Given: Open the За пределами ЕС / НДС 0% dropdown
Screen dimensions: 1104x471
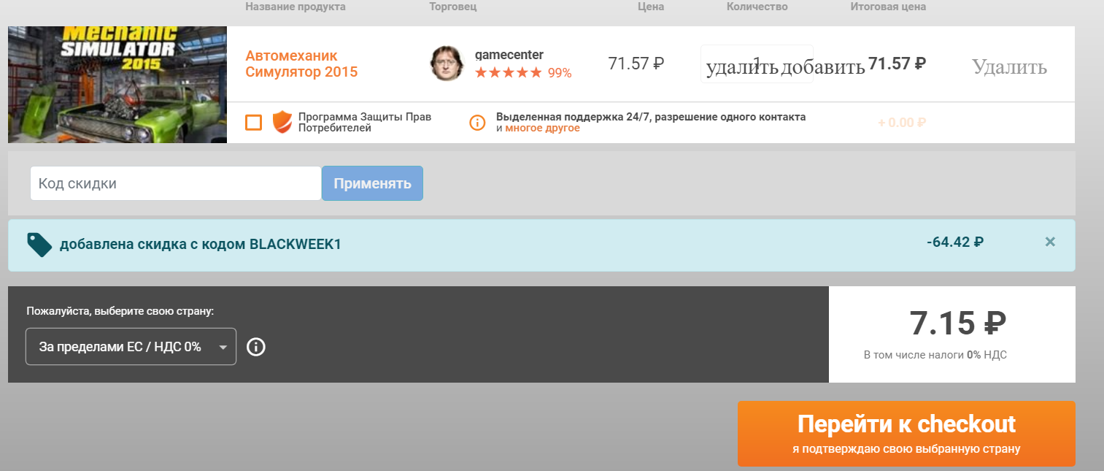Looking at the screenshot, I should [x=131, y=347].
